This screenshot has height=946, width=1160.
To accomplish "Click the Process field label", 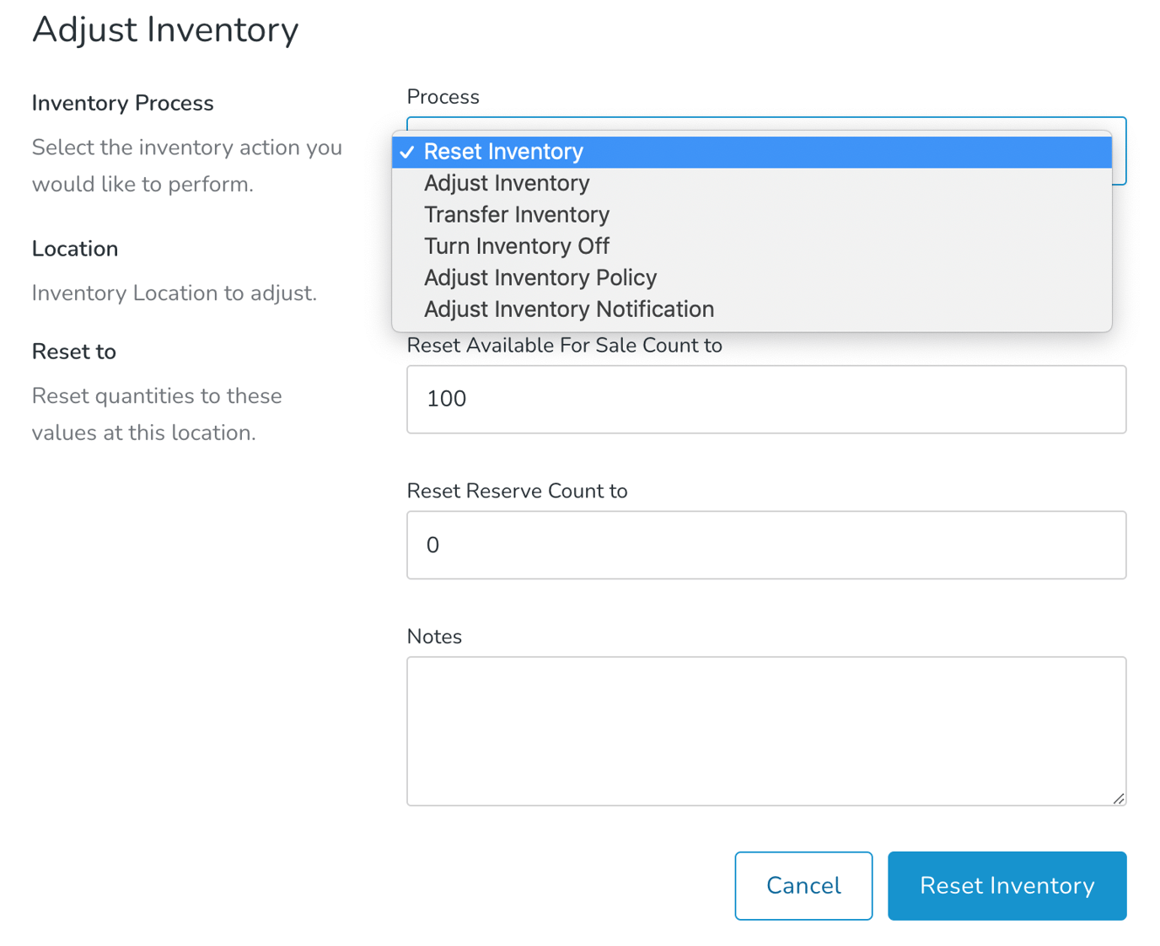I will pos(443,97).
